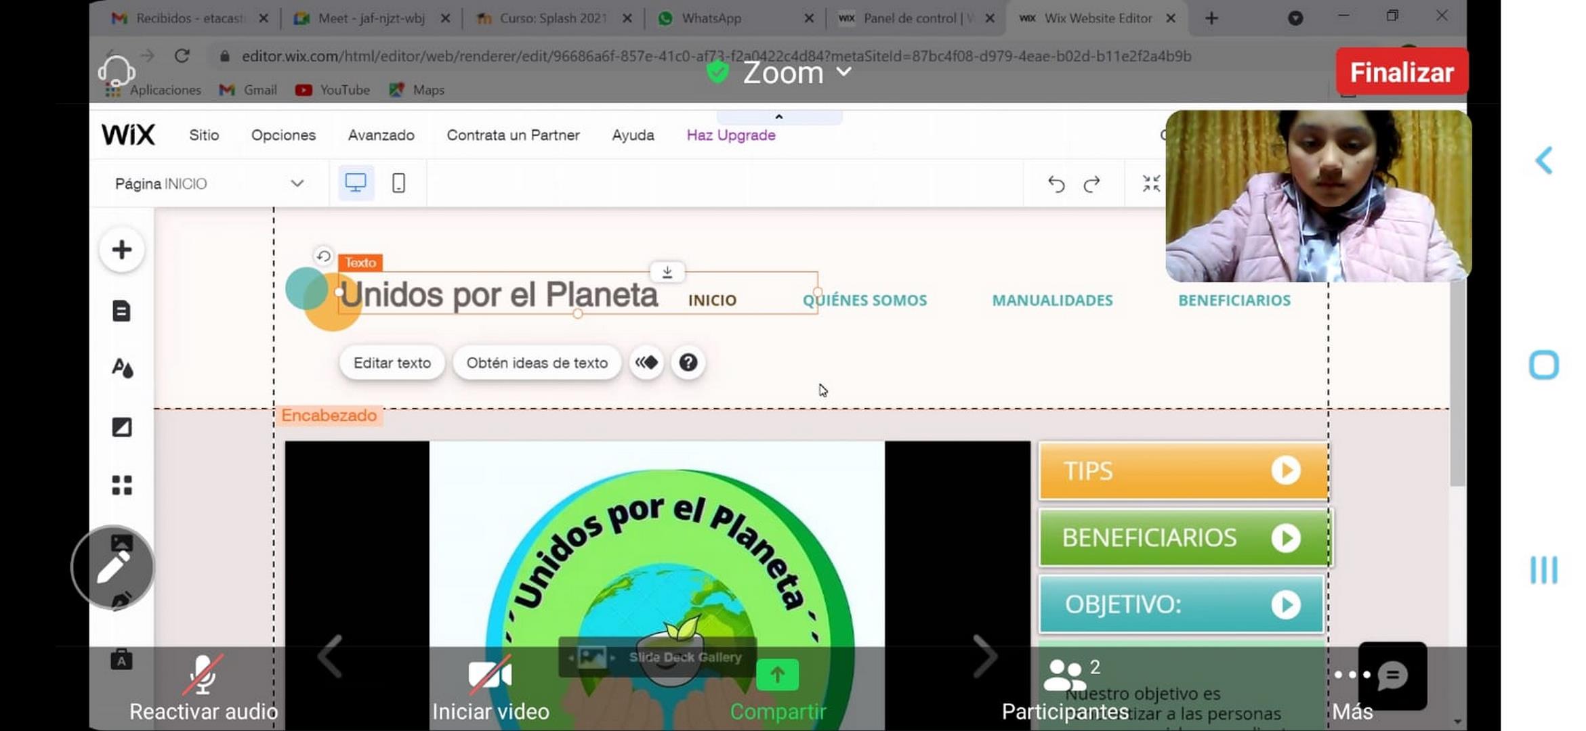Screen dimensions: 1586x731
Task: Click the zoom out collapse arrows icon
Action: (1151, 183)
